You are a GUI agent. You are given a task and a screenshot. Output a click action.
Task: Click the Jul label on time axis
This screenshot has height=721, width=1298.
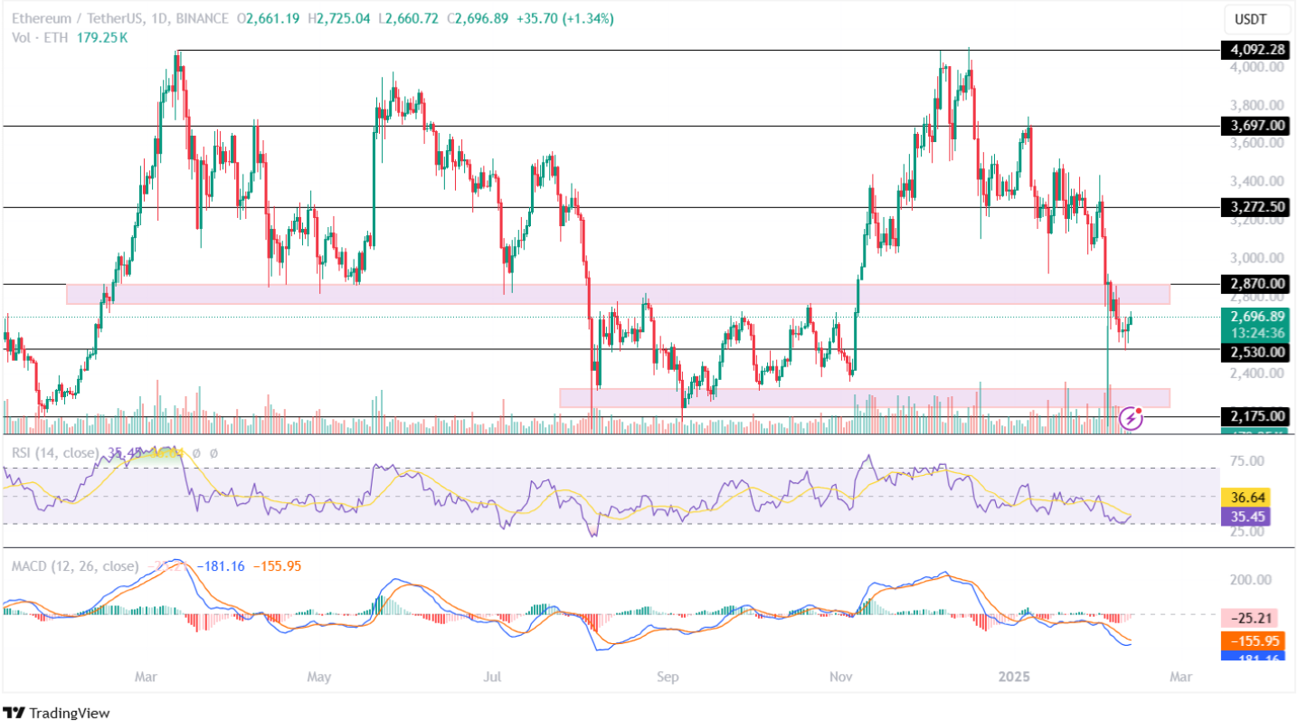(493, 678)
